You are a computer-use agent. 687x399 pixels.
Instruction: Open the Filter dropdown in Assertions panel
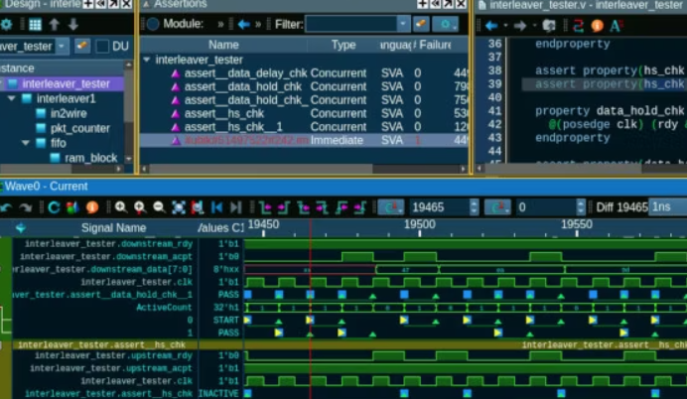(x=403, y=24)
